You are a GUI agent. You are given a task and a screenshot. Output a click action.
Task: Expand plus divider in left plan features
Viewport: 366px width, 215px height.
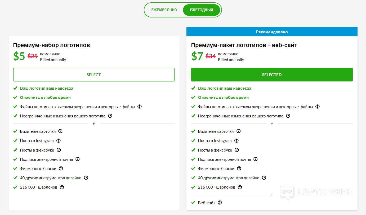pyautogui.click(x=94, y=124)
